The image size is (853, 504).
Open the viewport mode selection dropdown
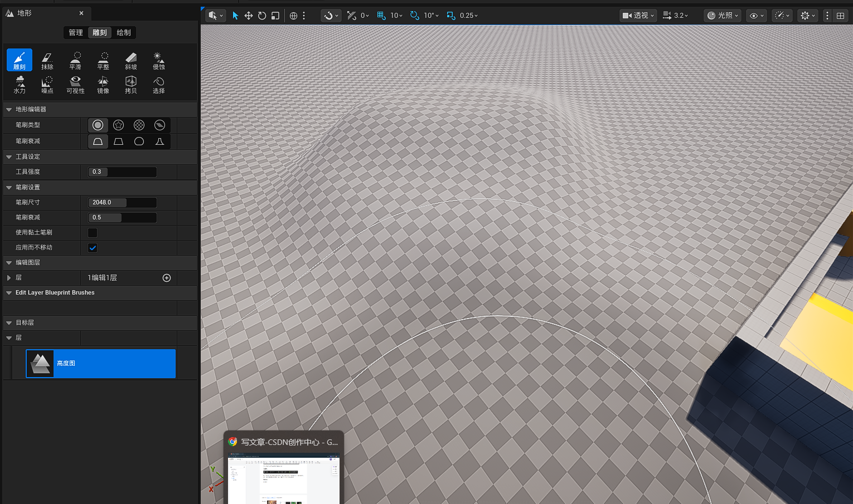pyautogui.click(x=216, y=16)
